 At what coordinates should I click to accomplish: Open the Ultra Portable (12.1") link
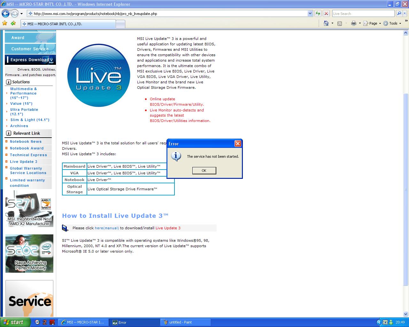pos(24,112)
